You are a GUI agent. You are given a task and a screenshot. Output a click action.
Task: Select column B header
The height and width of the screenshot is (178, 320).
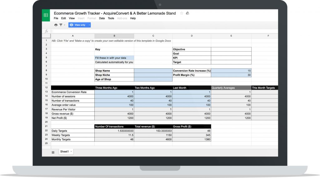(114, 36)
